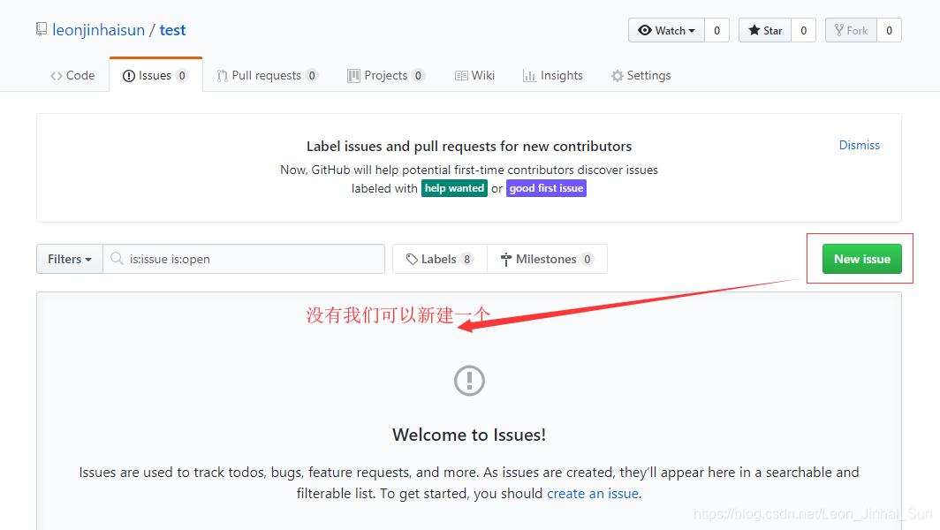
Task: Click the search magnifier icon
Action: pos(117,259)
